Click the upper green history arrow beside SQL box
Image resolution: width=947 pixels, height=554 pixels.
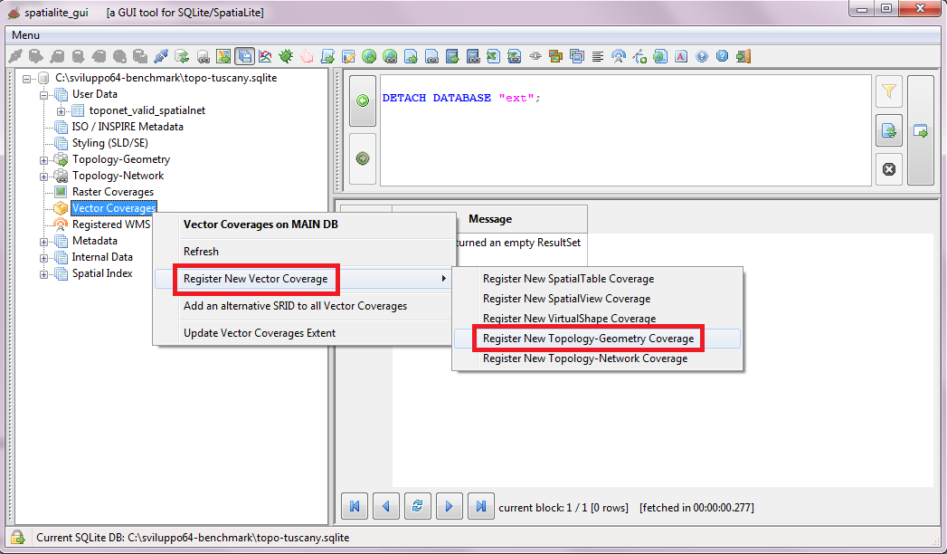tap(363, 100)
